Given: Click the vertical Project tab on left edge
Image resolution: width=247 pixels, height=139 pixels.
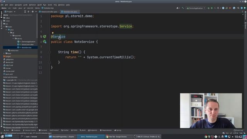Looking at the screenshot, I should (x=2, y=14).
